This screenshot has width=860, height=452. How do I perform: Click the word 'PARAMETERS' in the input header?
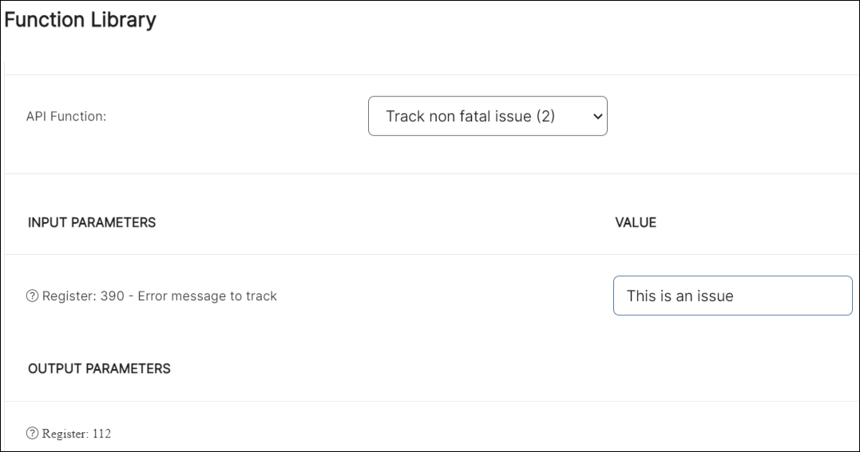(113, 222)
